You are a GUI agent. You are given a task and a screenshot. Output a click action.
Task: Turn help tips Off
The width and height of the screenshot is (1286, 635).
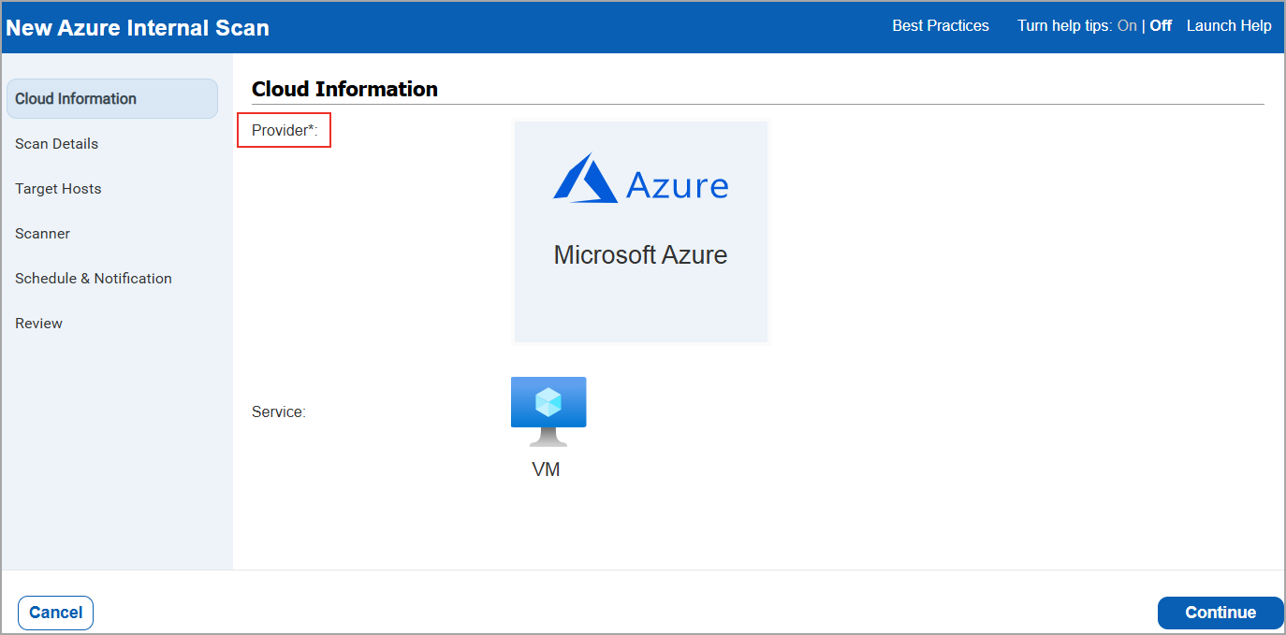1160,25
